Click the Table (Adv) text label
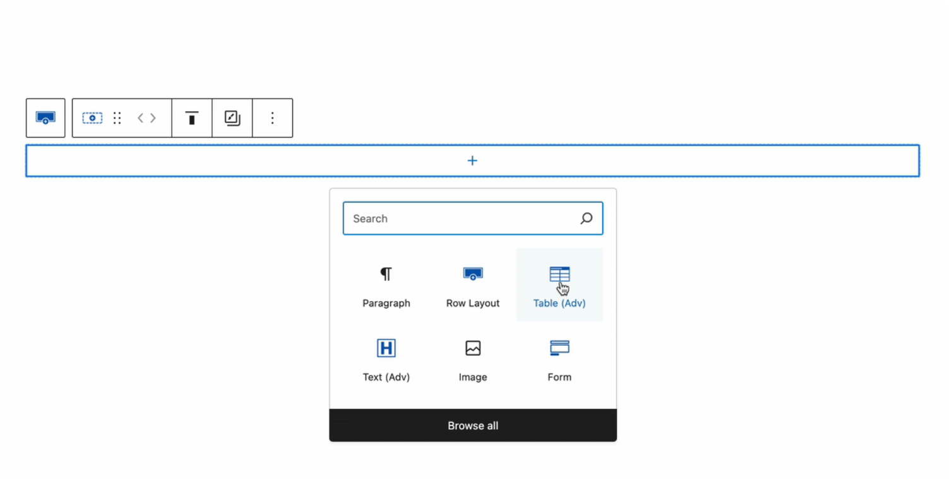949x479 pixels. tap(559, 303)
